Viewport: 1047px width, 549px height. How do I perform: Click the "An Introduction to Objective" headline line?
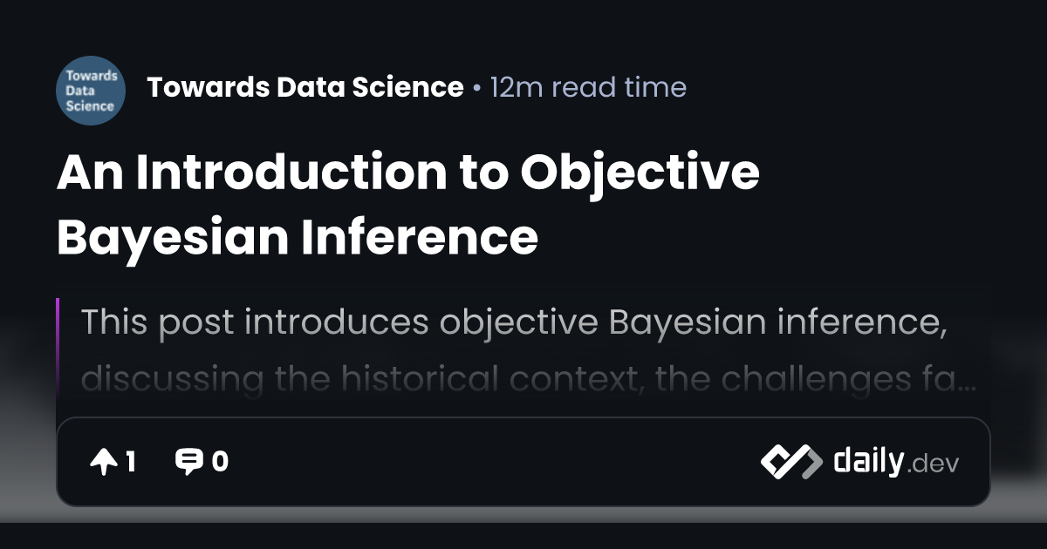[x=407, y=173]
